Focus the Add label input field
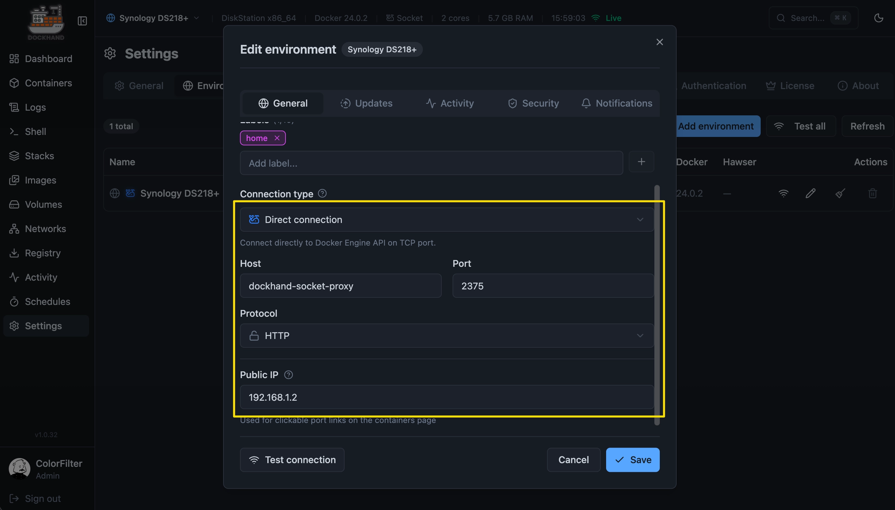Image resolution: width=895 pixels, height=510 pixels. point(431,163)
